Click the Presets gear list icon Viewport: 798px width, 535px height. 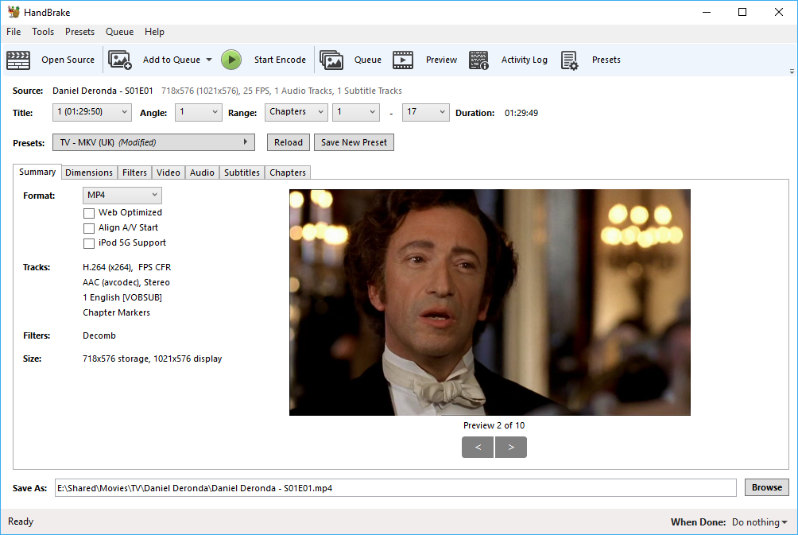pos(569,60)
